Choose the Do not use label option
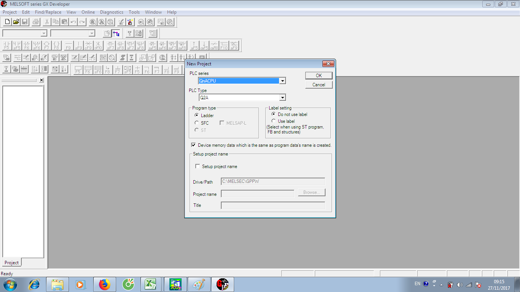This screenshot has width=520, height=292. pyautogui.click(x=289, y=114)
